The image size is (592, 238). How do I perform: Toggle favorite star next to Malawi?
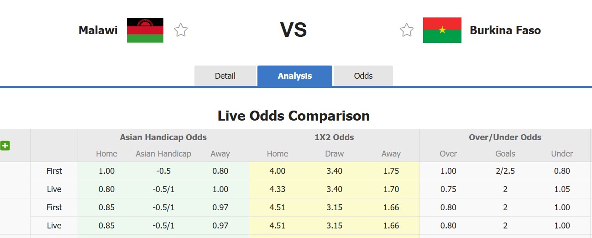click(181, 30)
